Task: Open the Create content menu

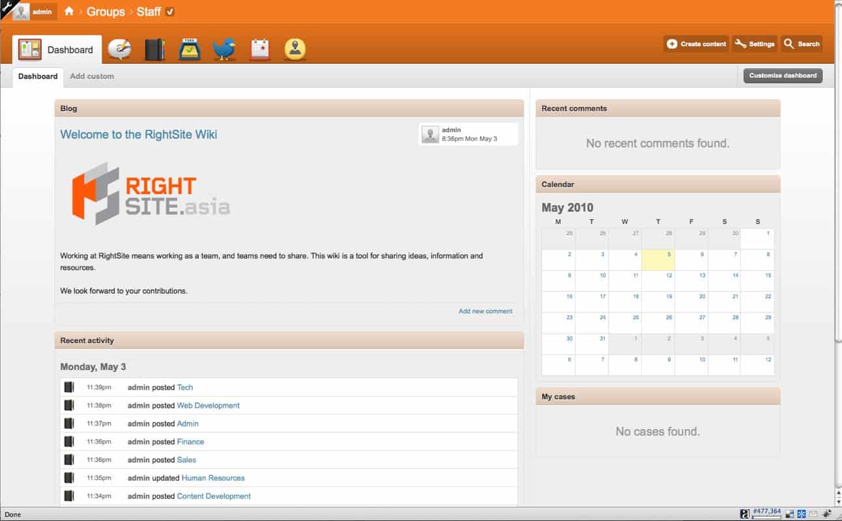Action: pyautogui.click(x=697, y=44)
